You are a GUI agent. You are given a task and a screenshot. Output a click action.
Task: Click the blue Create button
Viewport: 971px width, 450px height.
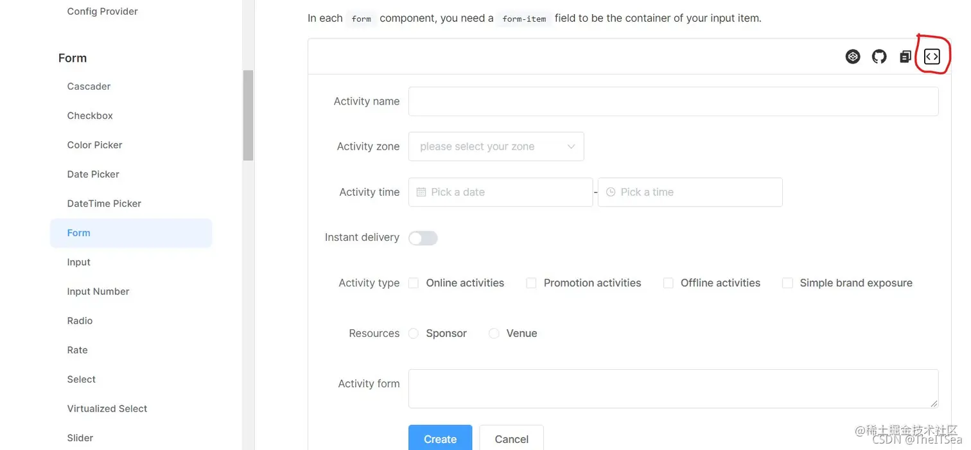[x=440, y=438]
